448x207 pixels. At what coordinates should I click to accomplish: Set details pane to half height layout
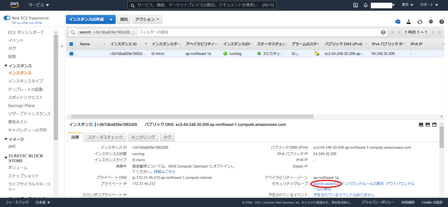coord(427,125)
